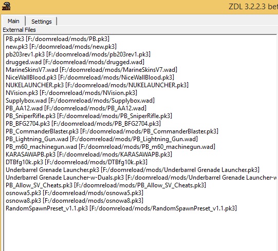Select PB.pk3 in External Files list
The height and width of the screenshot is (251, 278).
(x=58, y=39)
